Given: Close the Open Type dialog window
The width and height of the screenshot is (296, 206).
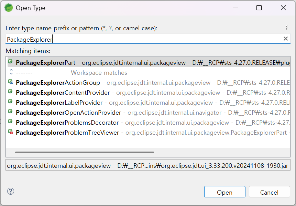Looking at the screenshot, I should 283,8.
